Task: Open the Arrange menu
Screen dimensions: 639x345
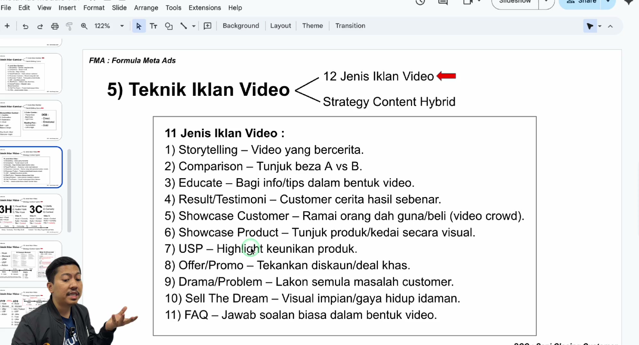Action: coord(146,8)
